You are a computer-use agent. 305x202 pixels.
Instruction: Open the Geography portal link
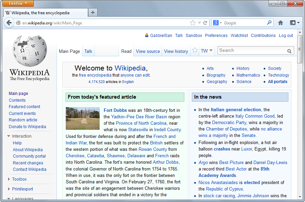click(217, 82)
